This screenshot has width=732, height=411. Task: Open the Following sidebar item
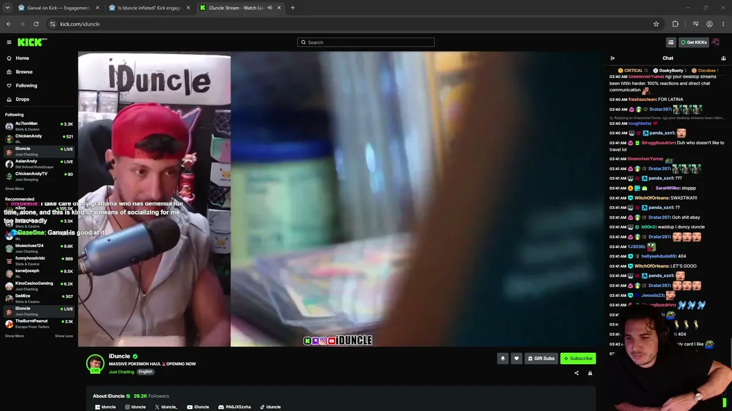pyautogui.click(x=39, y=86)
